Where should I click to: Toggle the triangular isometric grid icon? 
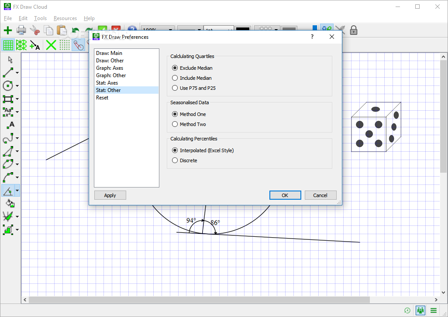(21, 45)
